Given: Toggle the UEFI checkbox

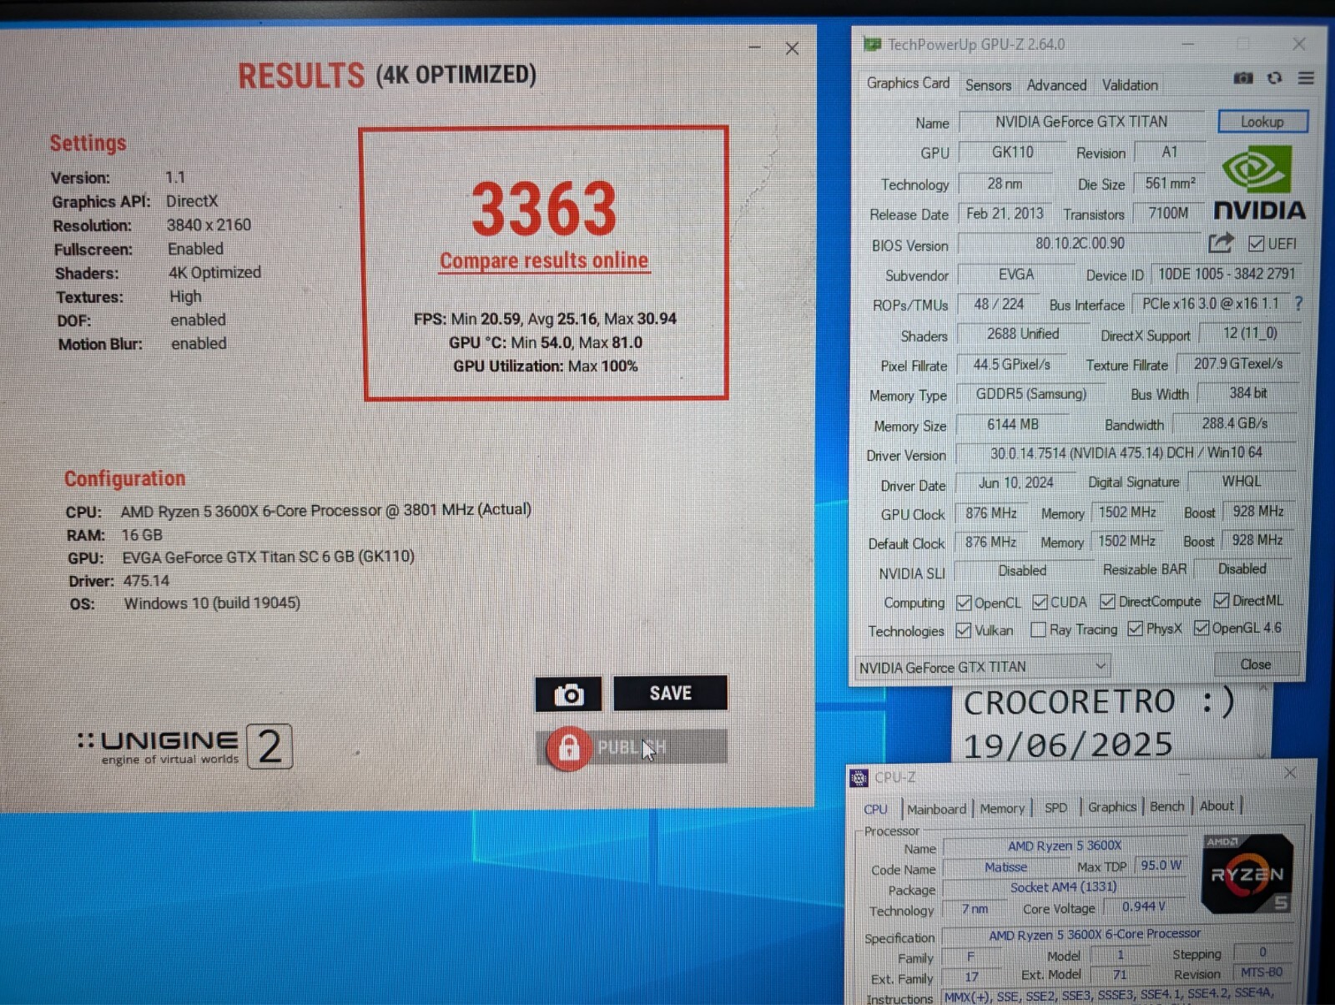Looking at the screenshot, I should [x=1256, y=244].
